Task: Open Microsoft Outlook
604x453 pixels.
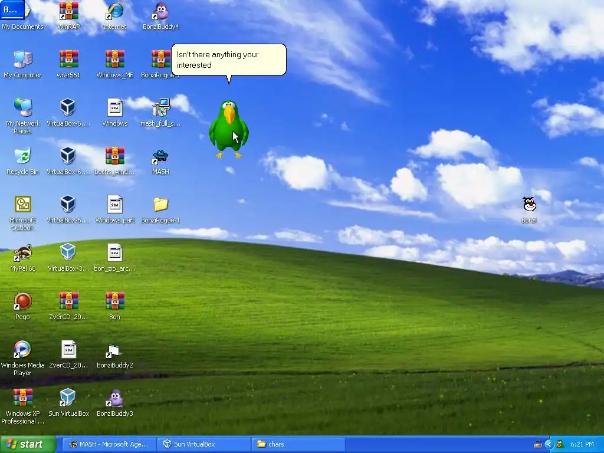Action: click(x=23, y=204)
